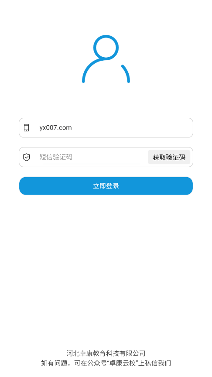The image size is (212, 377).
Task: Click the 河北卓康教育科技有限公司 footer text
Action: pyautogui.click(x=106, y=353)
